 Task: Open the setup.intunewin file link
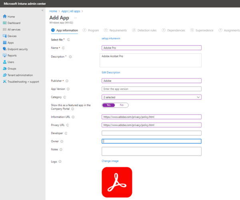pos(111,38)
